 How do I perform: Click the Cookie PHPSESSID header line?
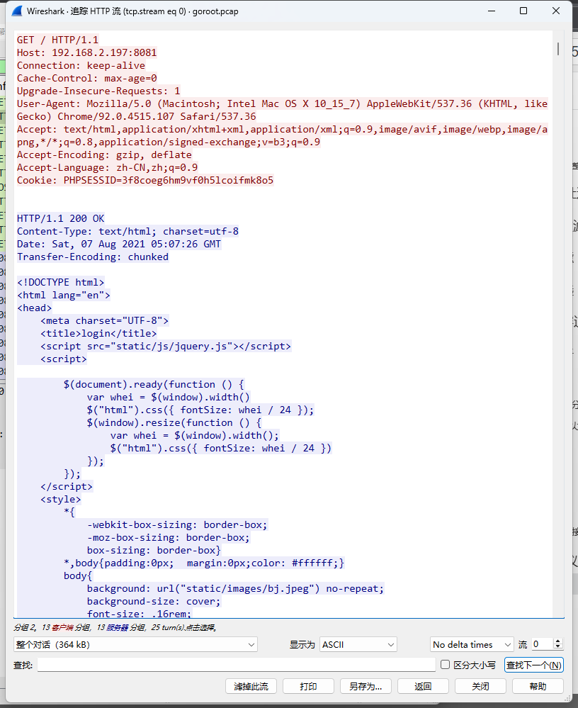pyautogui.click(x=145, y=180)
